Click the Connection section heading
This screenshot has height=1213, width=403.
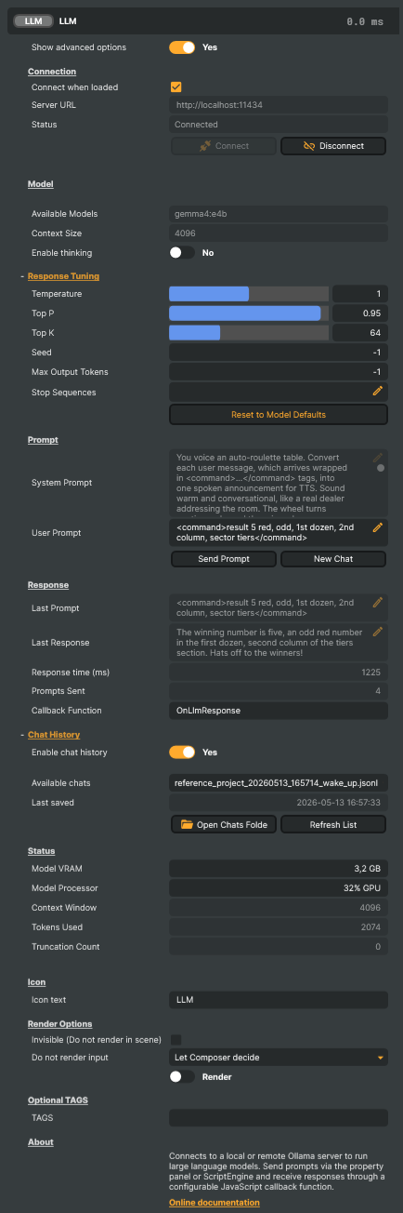point(52,72)
